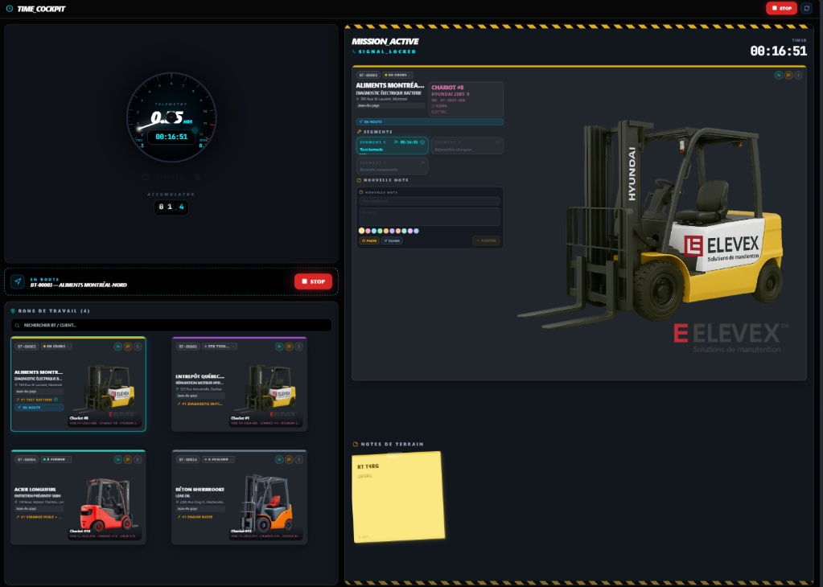The image size is (823, 587).
Task: Click the mission timer 00:16:51
Action: click(x=779, y=51)
